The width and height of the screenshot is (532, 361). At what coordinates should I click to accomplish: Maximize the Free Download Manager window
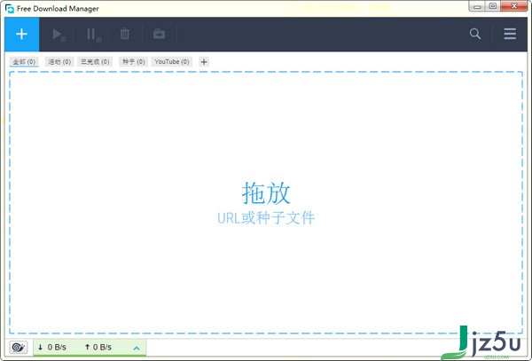493,6
